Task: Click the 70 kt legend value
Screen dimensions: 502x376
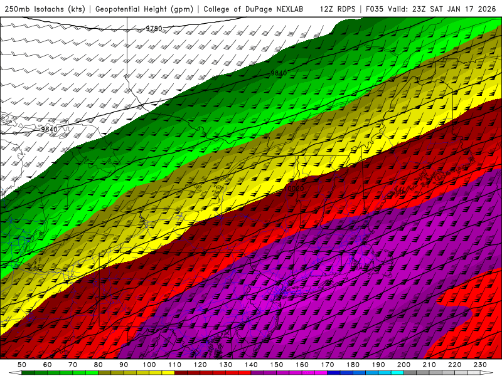Action: point(73,365)
